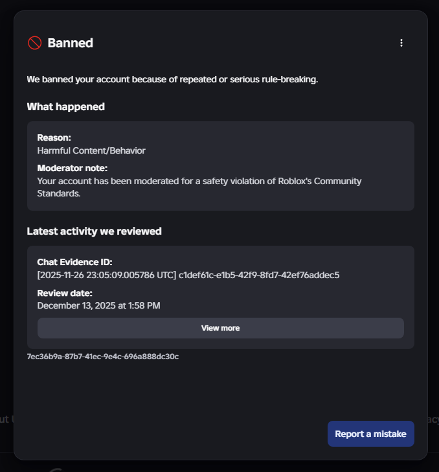The width and height of the screenshot is (439, 472).
Task: Click the moderator note about Community Standards
Action: [x=199, y=187]
